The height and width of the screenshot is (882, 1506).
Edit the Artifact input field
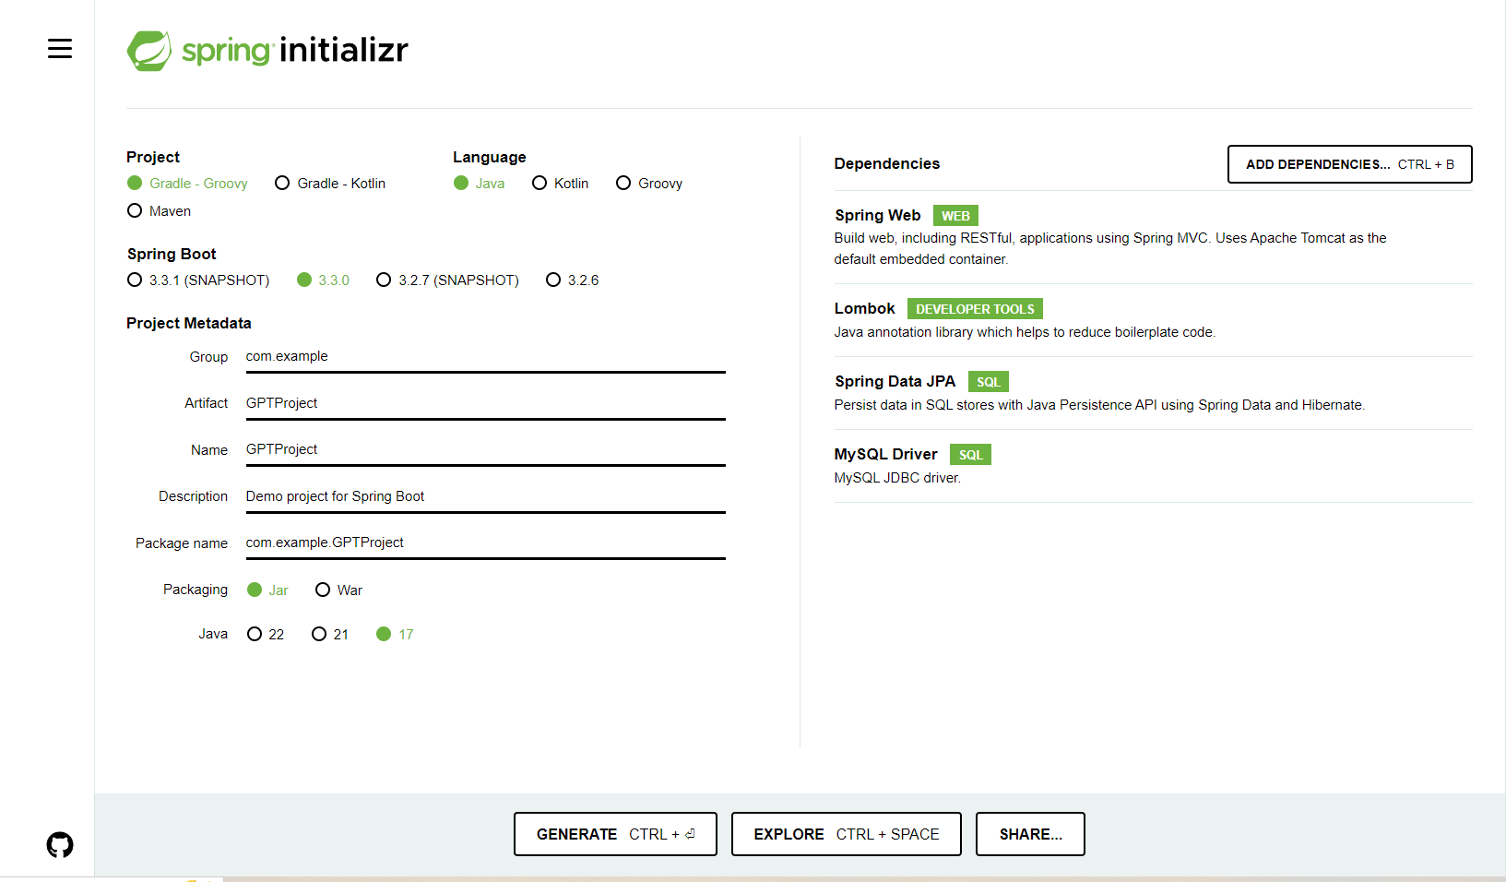point(485,404)
